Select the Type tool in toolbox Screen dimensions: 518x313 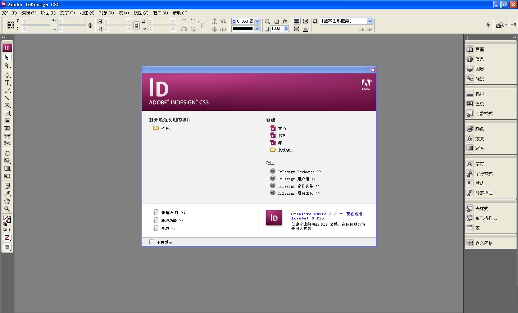pos(7,83)
